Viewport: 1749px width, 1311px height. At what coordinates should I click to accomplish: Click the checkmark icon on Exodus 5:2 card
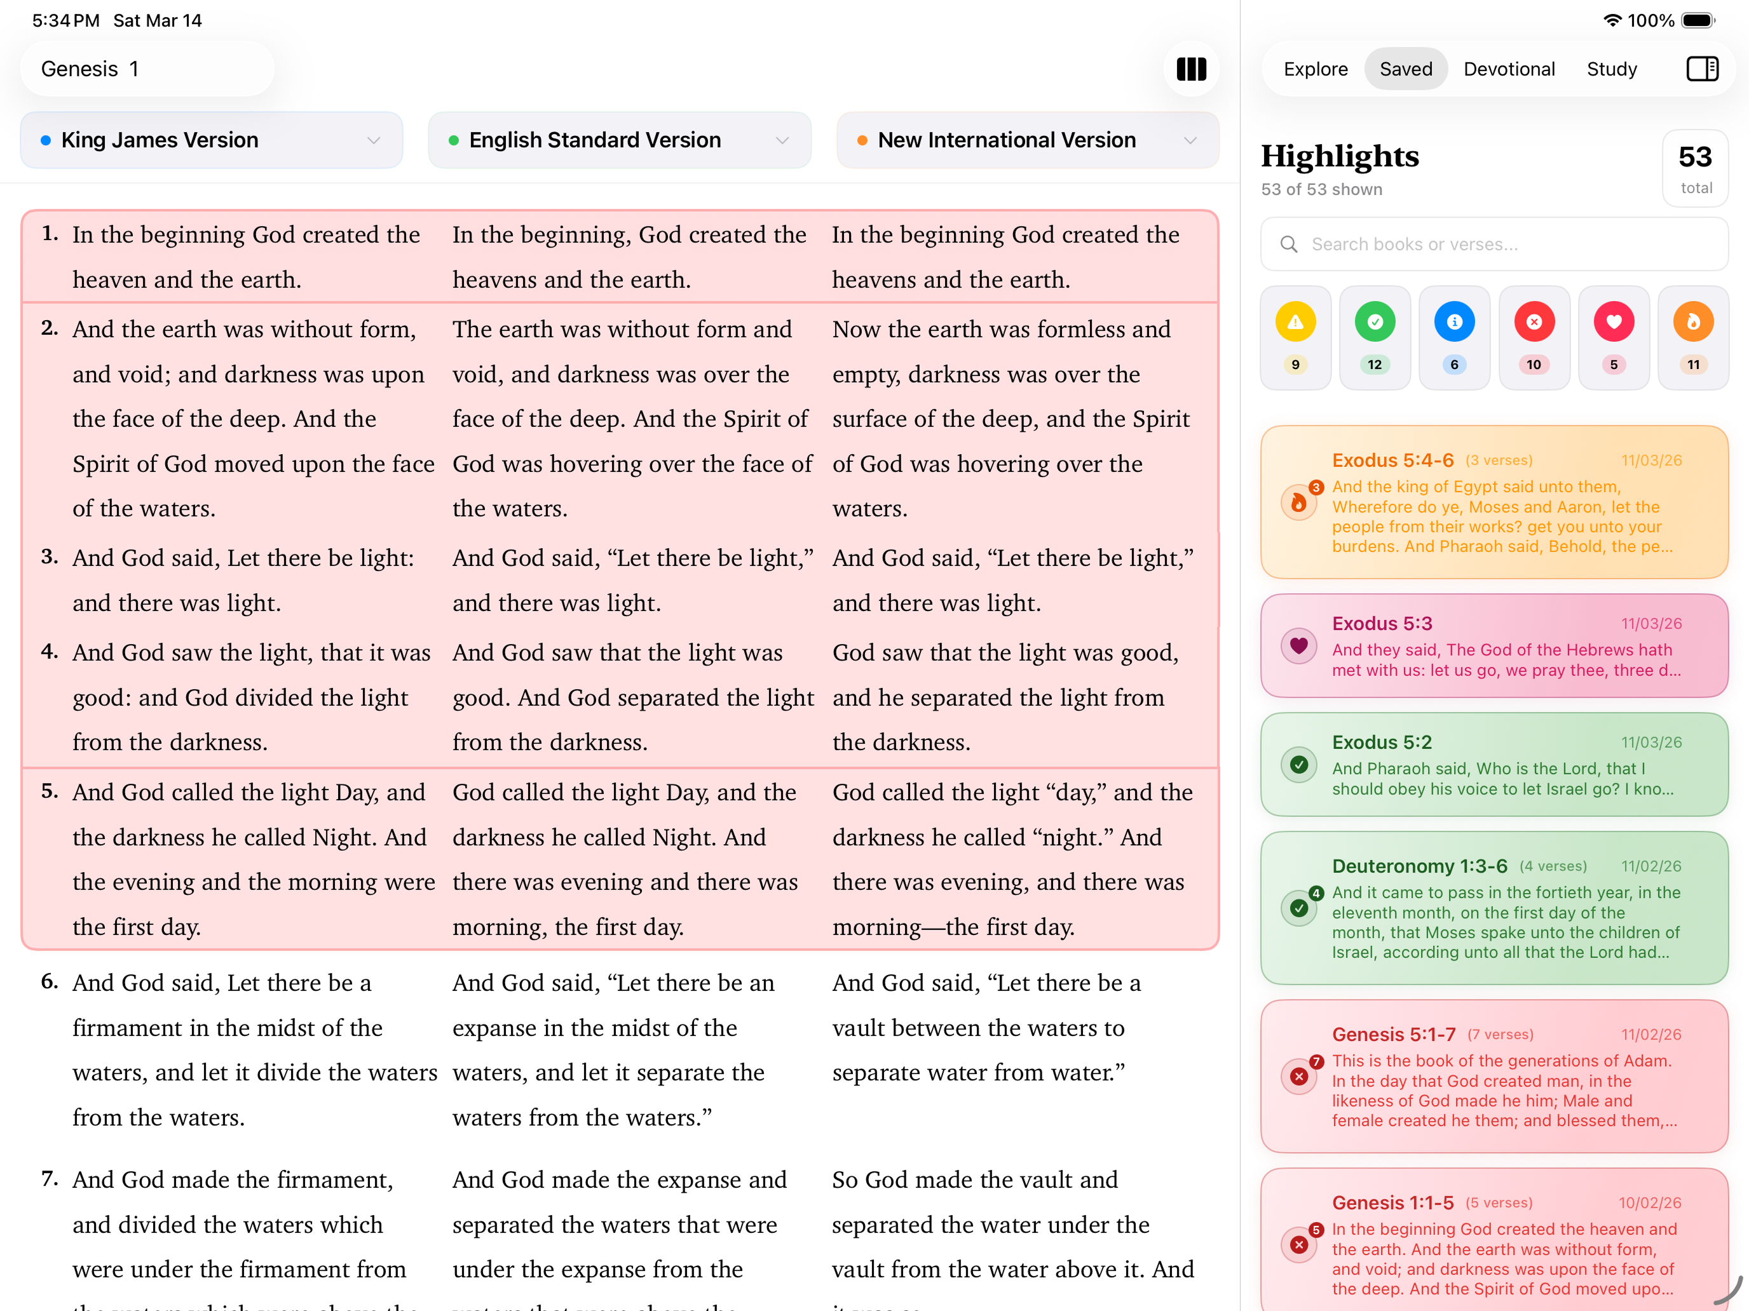[x=1298, y=765]
